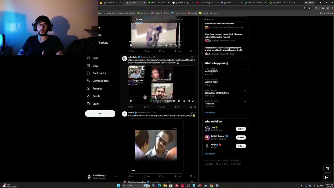The height and width of the screenshot is (188, 334).
Task: Mute the xQc Daily video
Action: 179,101
